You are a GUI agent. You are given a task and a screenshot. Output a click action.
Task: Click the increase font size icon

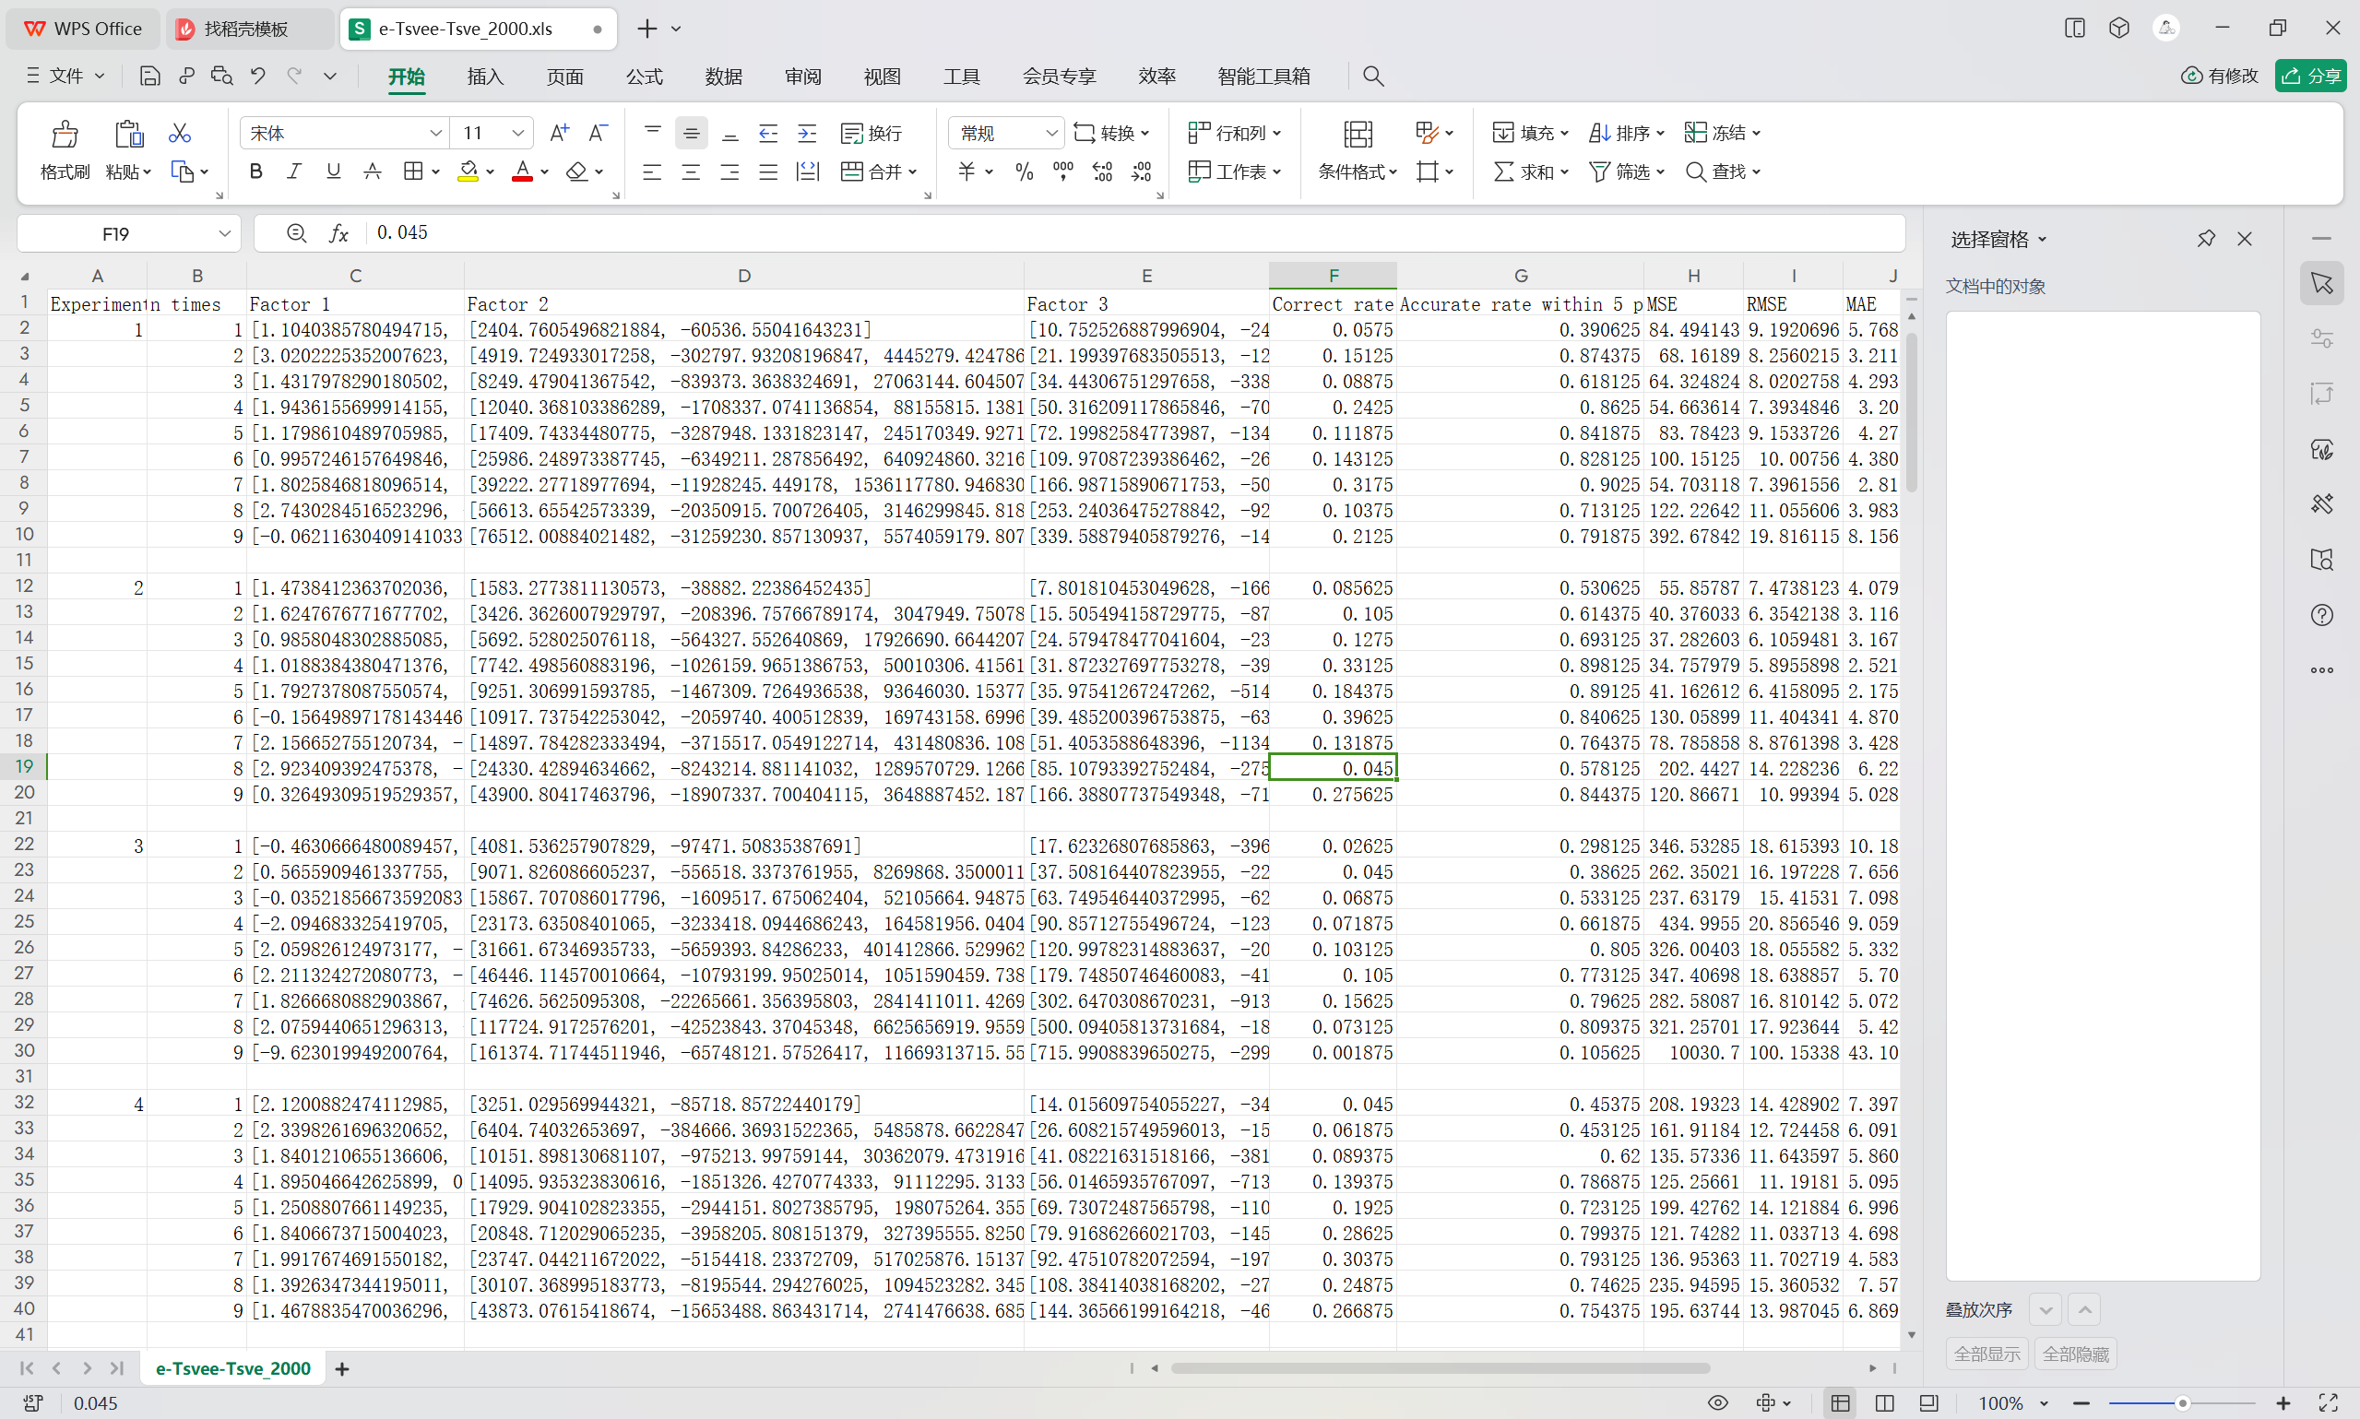(560, 133)
